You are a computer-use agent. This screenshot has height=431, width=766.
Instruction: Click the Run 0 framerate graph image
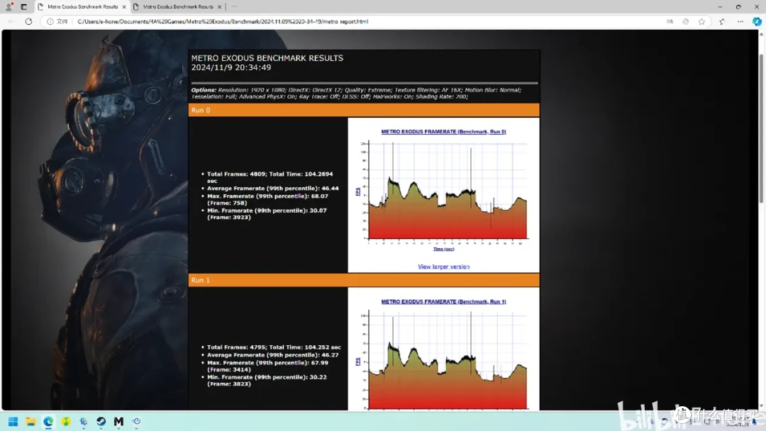tap(443, 194)
